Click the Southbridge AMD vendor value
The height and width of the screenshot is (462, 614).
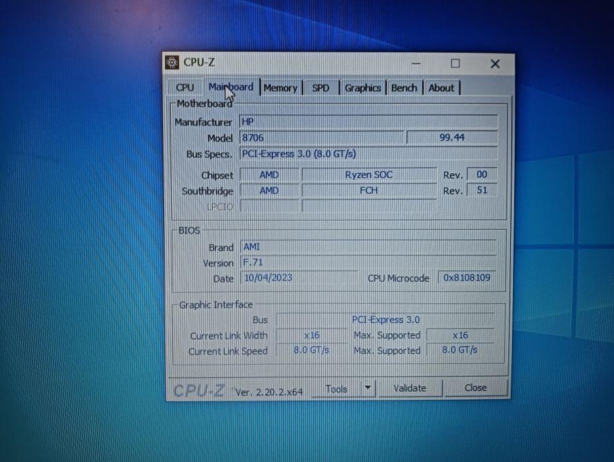click(x=269, y=190)
